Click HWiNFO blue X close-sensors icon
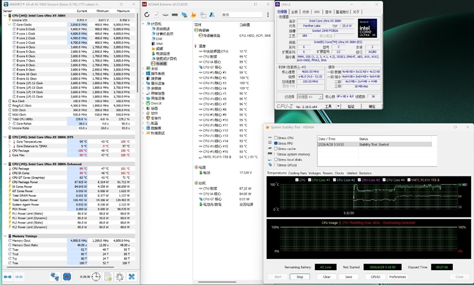This screenshot has width=474, height=285. [x=132, y=277]
